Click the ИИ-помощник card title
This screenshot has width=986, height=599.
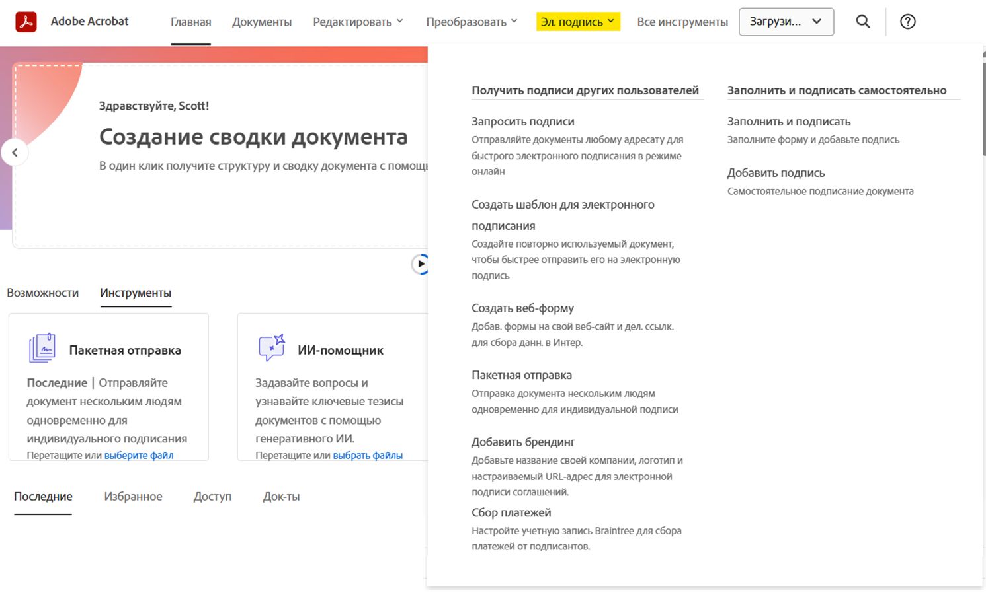tap(341, 350)
